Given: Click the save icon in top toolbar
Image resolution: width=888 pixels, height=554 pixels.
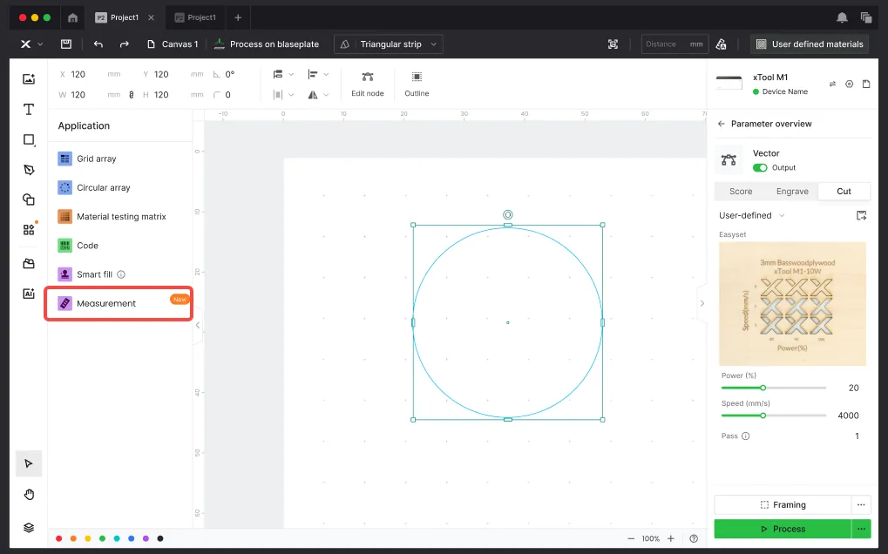Looking at the screenshot, I should (x=66, y=44).
